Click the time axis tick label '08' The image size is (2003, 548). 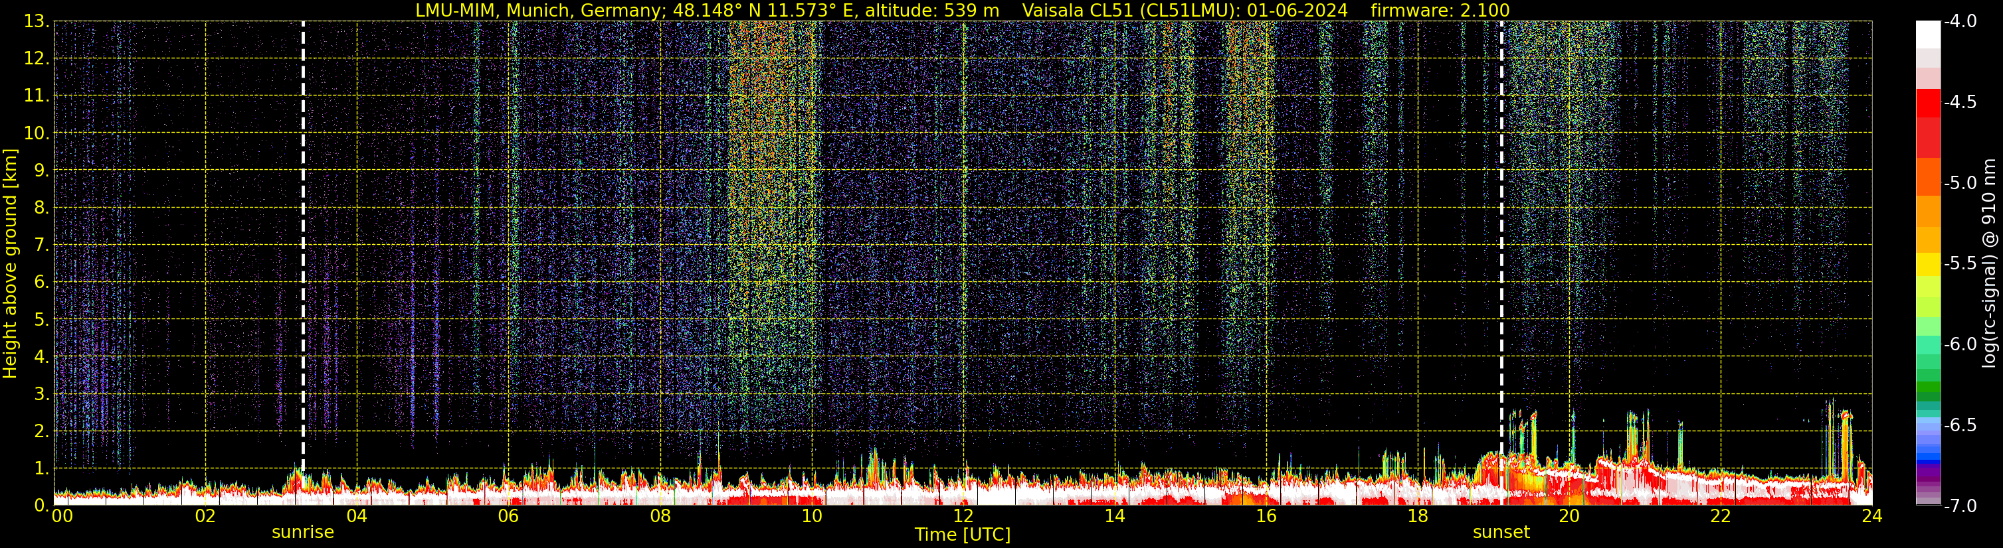click(660, 517)
